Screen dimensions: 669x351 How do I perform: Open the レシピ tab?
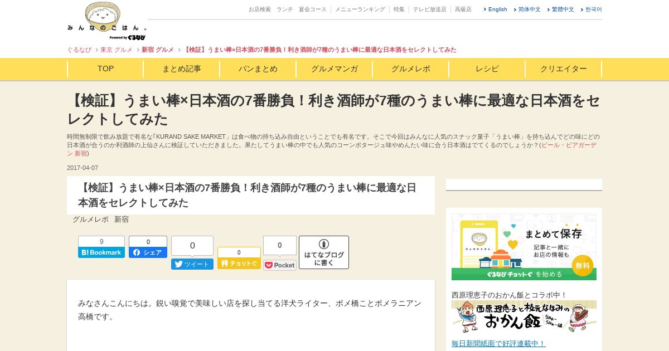click(487, 69)
